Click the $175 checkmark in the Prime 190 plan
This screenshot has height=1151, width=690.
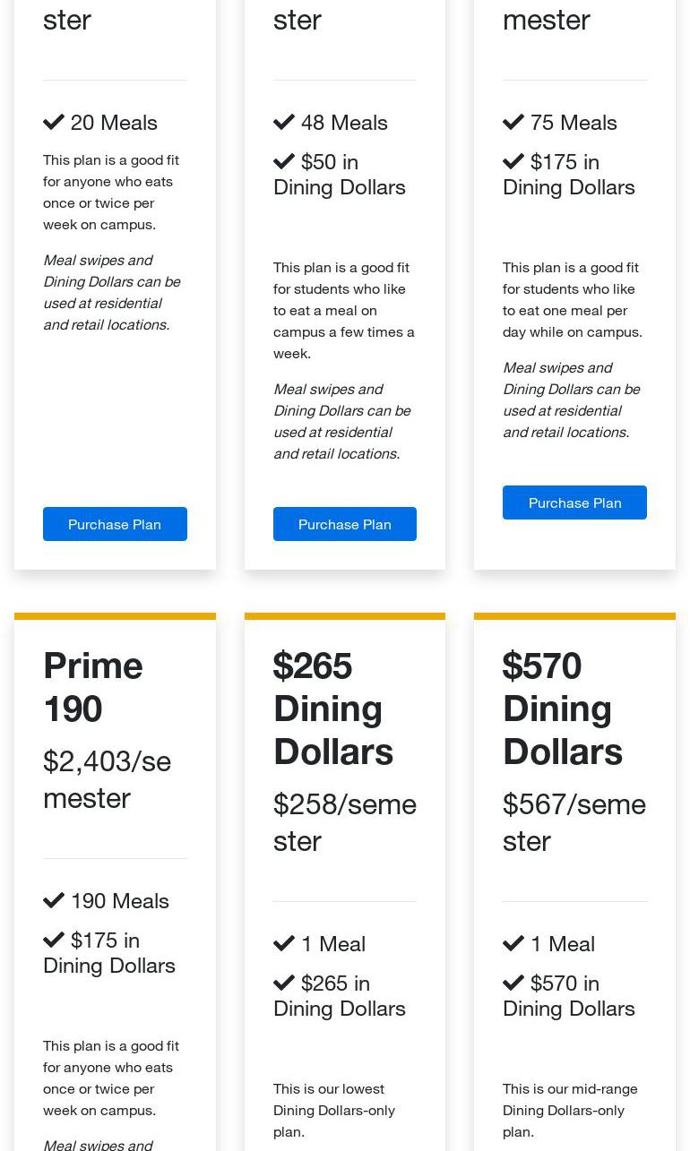pos(54,940)
